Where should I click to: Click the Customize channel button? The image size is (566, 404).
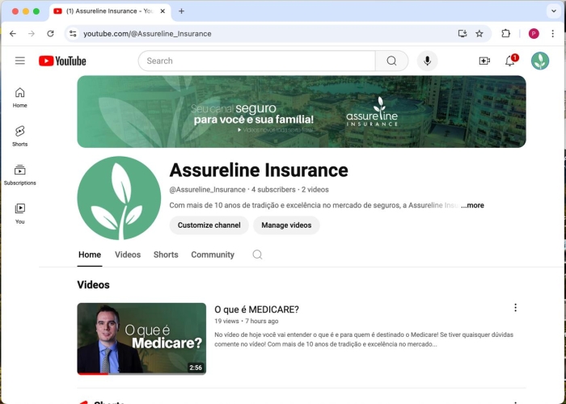[209, 225]
